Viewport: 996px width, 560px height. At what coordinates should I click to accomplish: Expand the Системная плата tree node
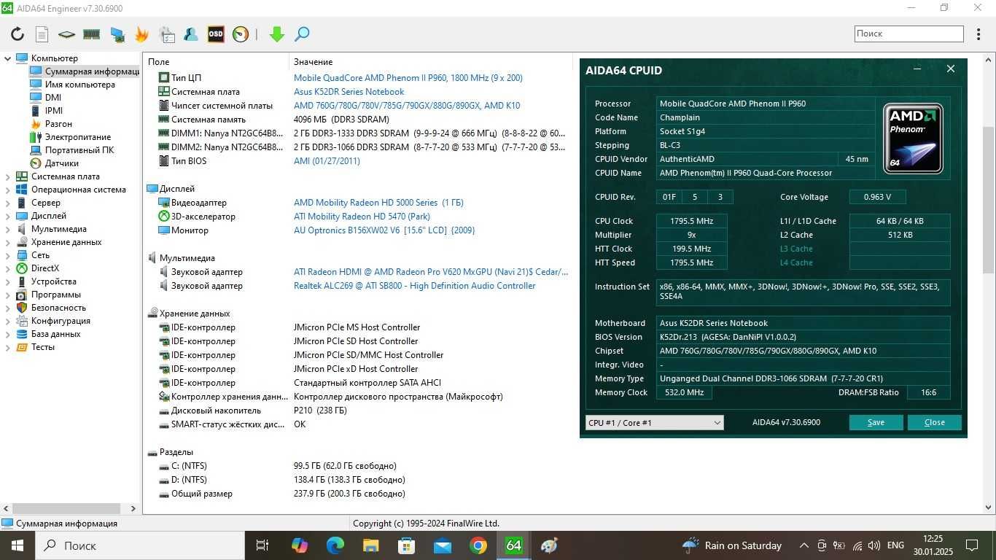[8, 176]
